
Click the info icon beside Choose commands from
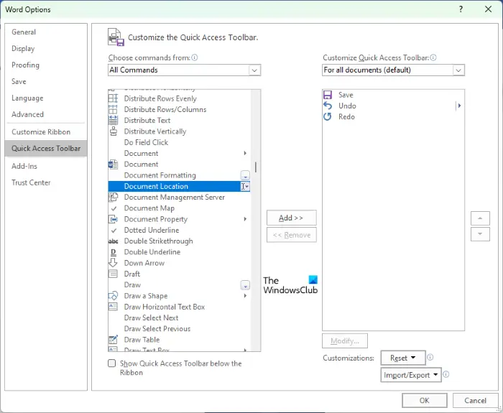[x=195, y=57]
